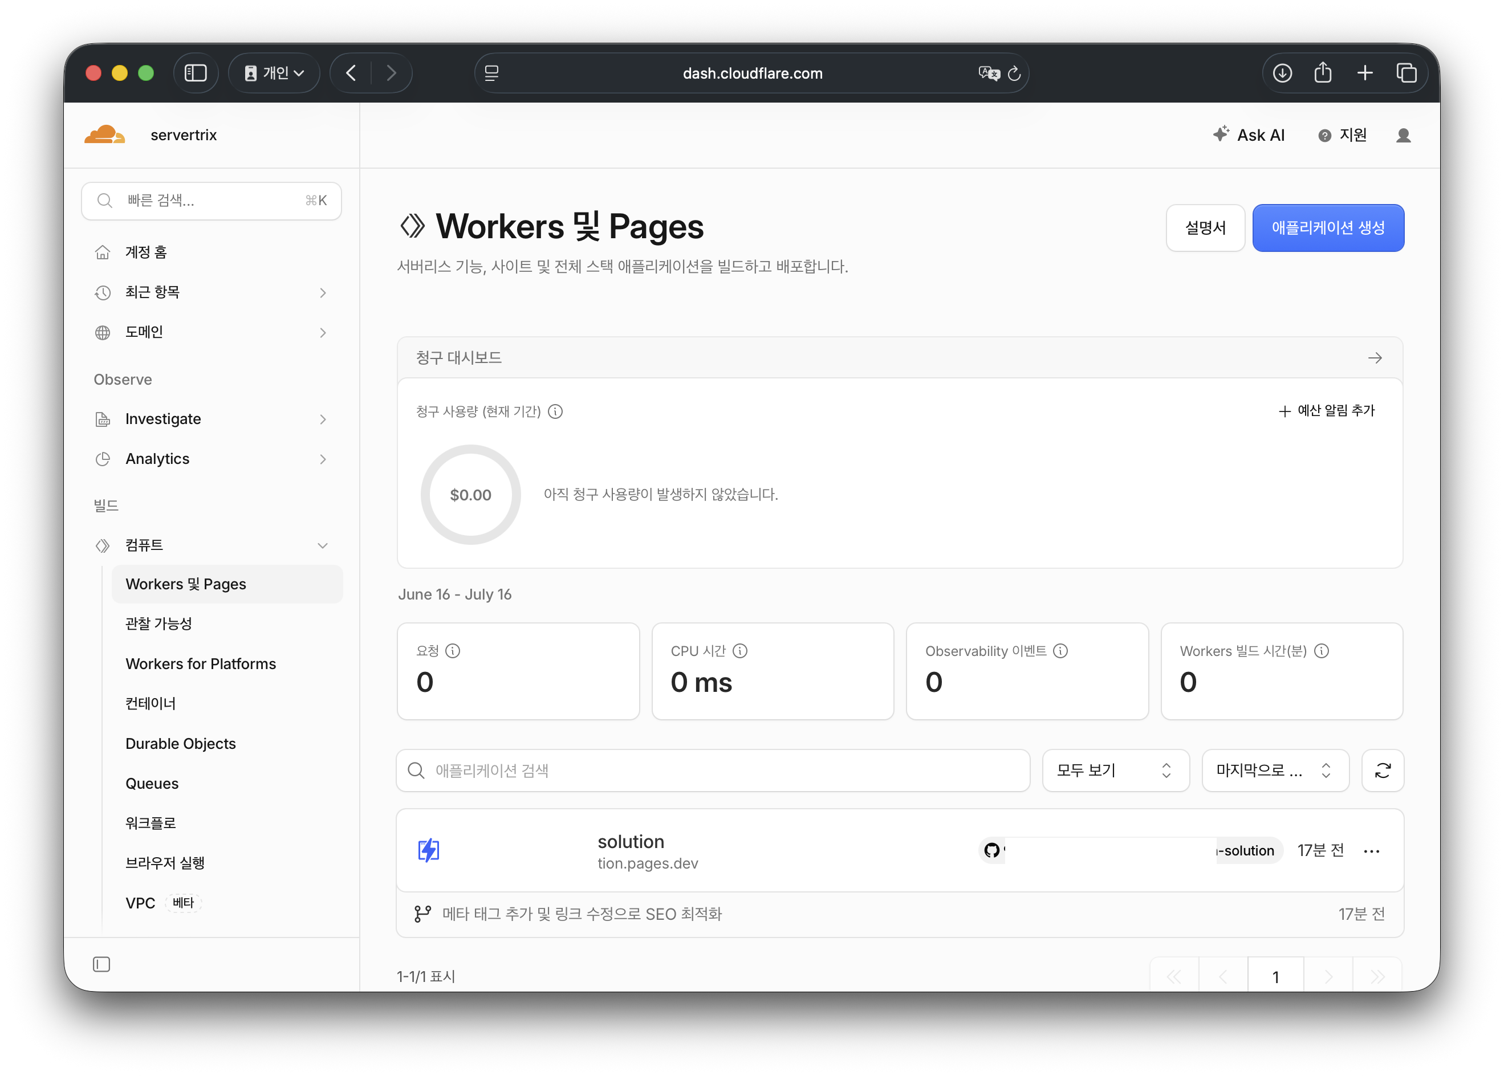Click the translate icon in address bar
1504x1076 pixels.
coord(989,73)
